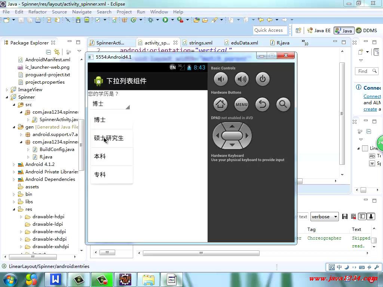
Task: Open the Navigate menu
Action: tap(82, 12)
